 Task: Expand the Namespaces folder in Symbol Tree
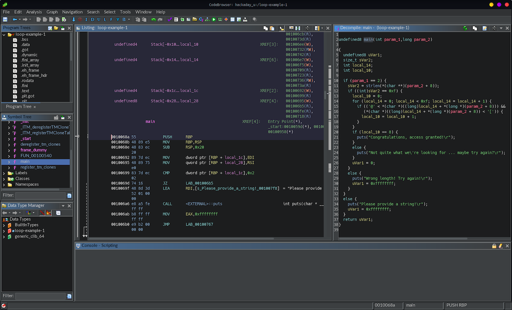tap(4, 185)
